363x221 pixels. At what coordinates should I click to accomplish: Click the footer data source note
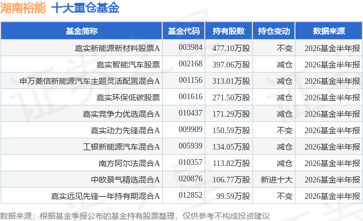135,216
